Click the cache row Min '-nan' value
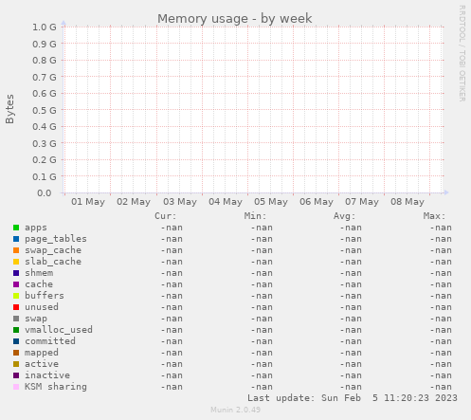 point(262,284)
